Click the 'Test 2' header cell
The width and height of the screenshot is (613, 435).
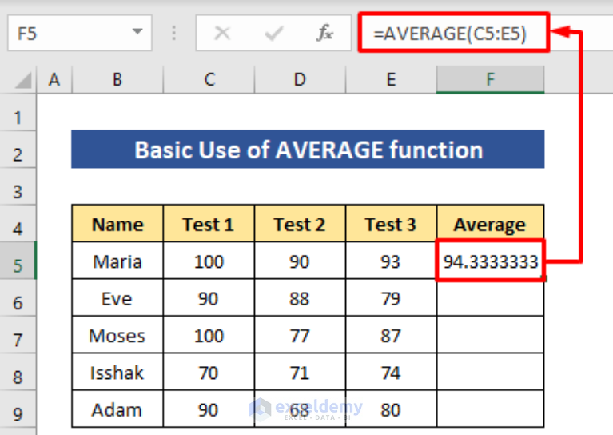(x=300, y=223)
